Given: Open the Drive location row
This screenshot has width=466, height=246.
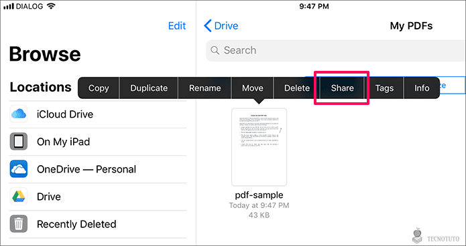Looking at the screenshot, I should click(x=98, y=197).
